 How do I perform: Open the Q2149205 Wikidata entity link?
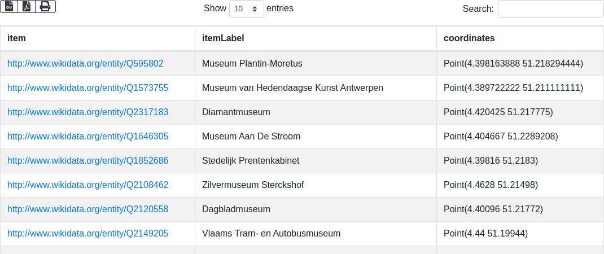[x=87, y=234]
